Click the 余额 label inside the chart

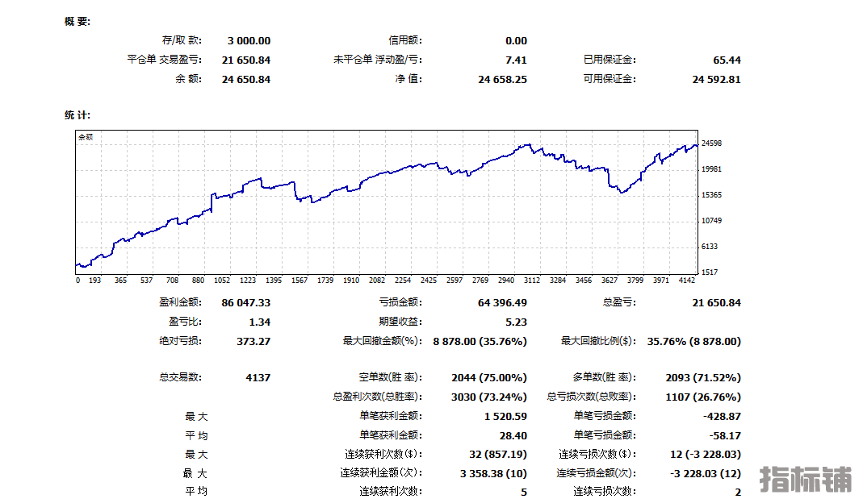point(85,137)
